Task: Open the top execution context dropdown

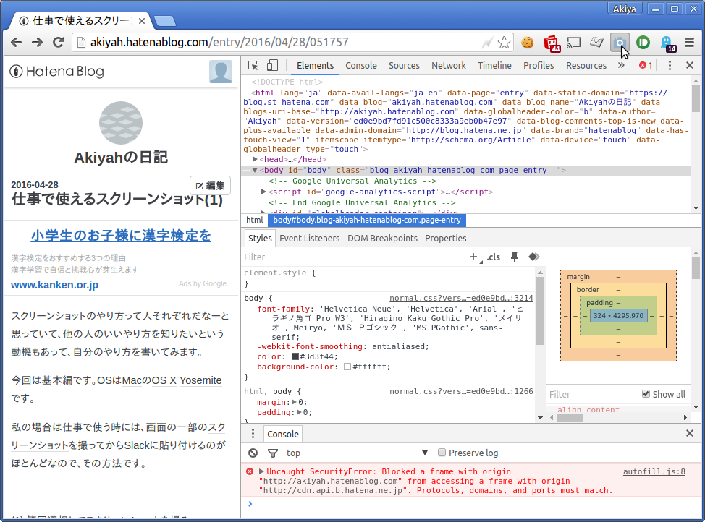Action: coord(358,453)
